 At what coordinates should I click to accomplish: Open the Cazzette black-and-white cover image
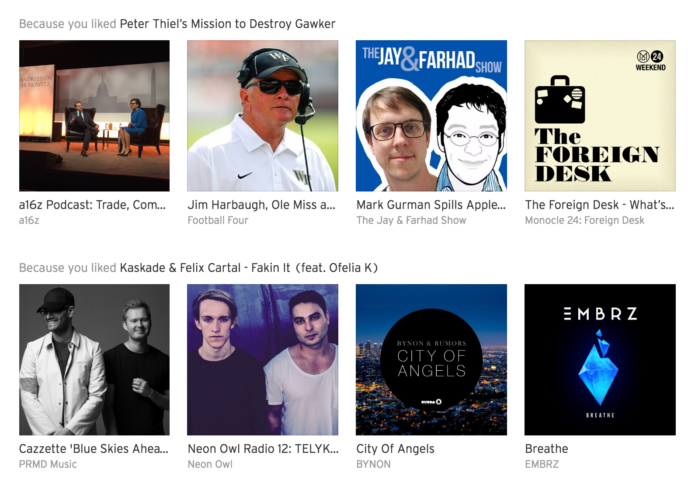click(x=94, y=360)
